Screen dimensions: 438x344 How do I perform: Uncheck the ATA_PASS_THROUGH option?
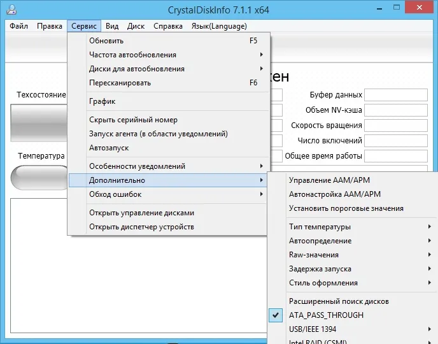pos(353,315)
